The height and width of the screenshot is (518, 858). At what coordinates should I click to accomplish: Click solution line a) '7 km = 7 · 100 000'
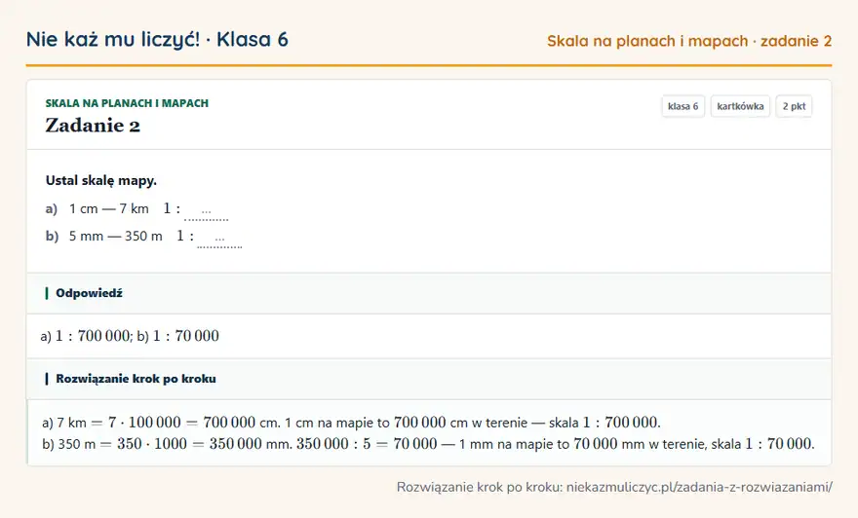pos(351,423)
